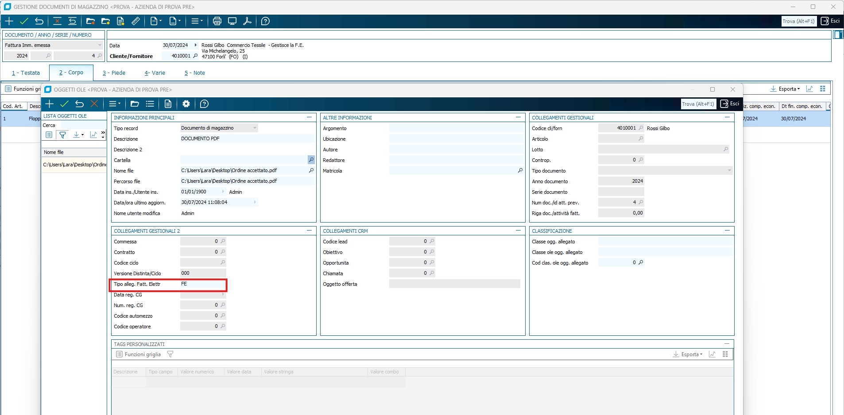
Task: Open the Tipo documento dropdown
Action: (x=729, y=170)
